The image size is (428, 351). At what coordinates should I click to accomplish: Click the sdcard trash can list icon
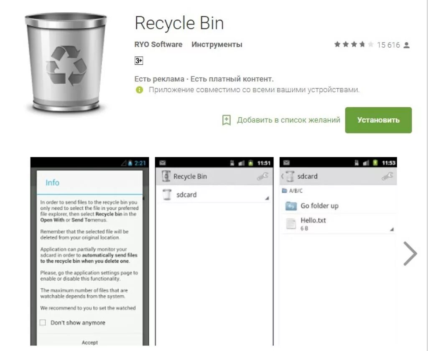[x=166, y=194]
